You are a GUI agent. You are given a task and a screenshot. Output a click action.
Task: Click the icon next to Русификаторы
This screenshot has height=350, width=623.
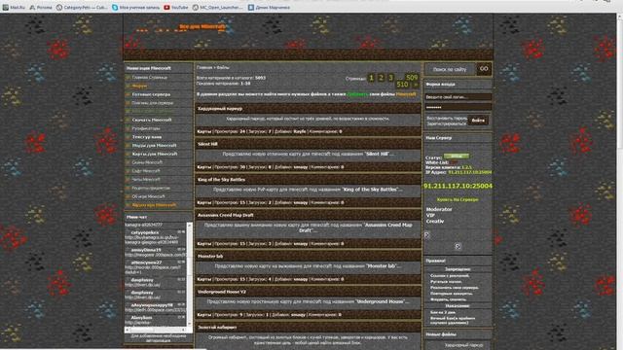click(128, 128)
